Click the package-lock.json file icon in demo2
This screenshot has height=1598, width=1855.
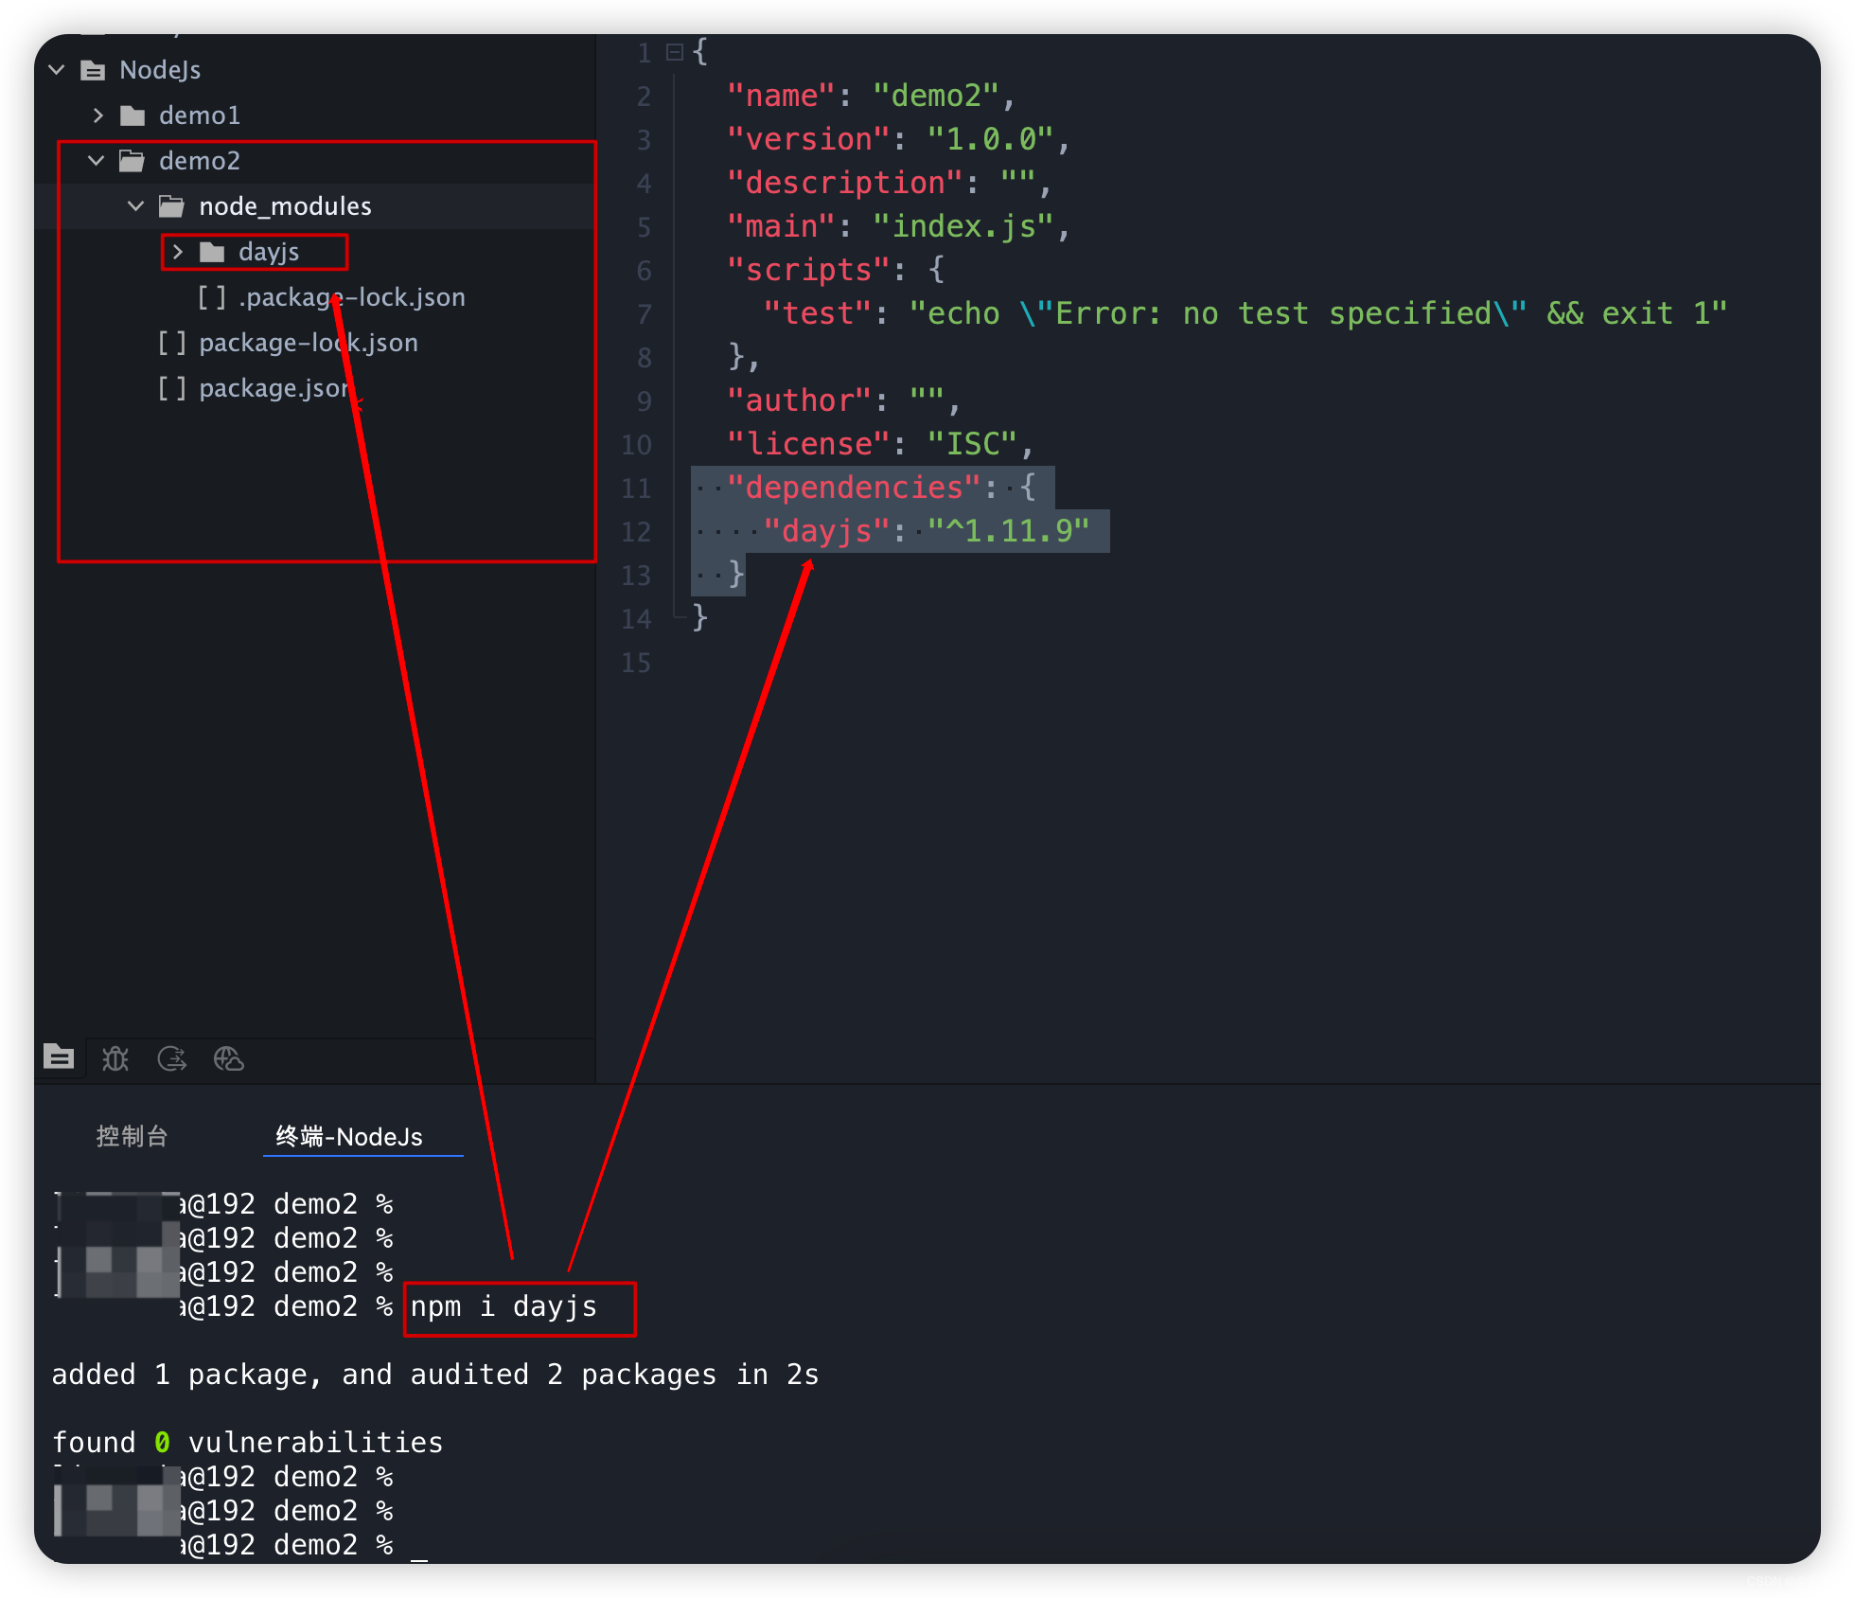pyautogui.click(x=172, y=343)
